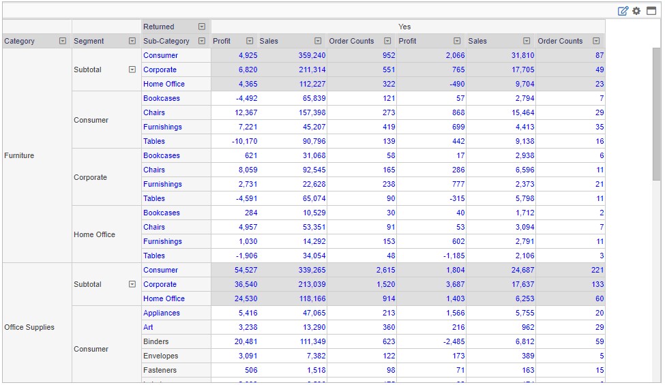This screenshot has width=665, height=385.
Task: Click Home Office link in Furniture subtotal
Action: click(164, 84)
